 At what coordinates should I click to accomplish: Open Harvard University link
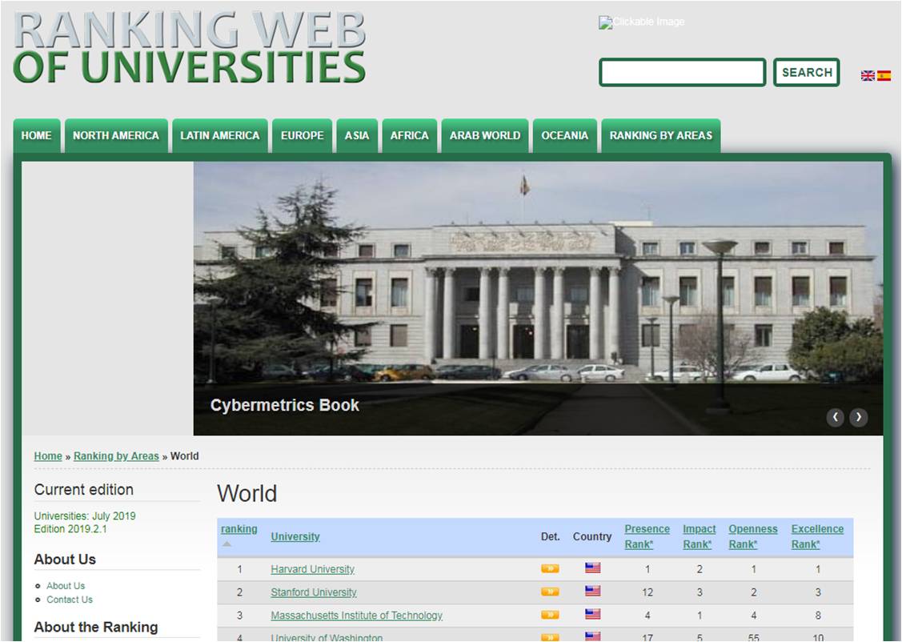coord(312,569)
